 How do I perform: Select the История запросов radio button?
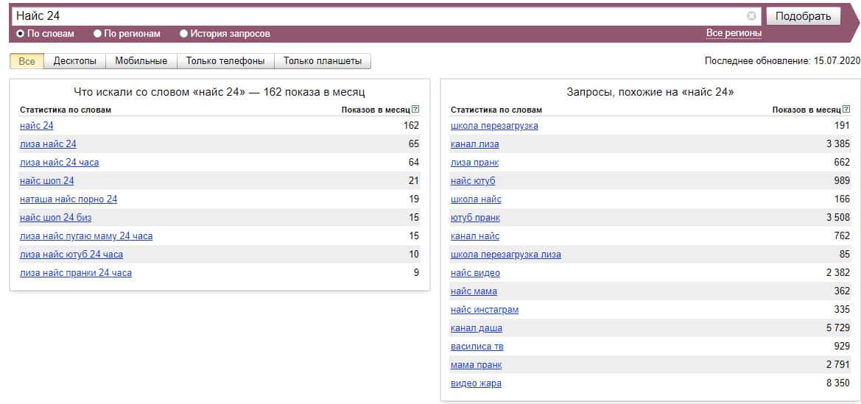pos(184,34)
